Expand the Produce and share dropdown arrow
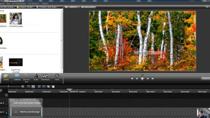 (58, 7)
